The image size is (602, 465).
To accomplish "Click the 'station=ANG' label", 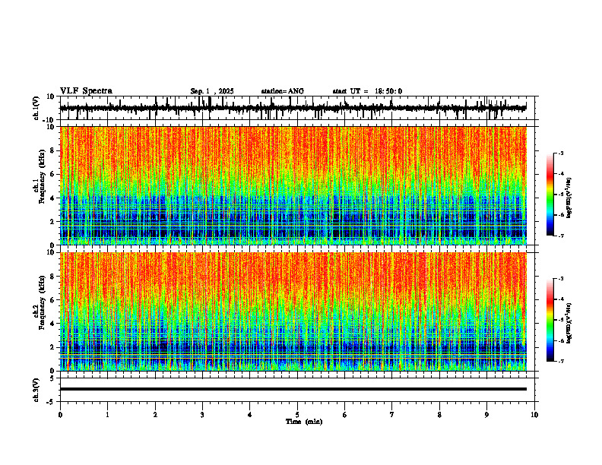I will click(x=282, y=91).
